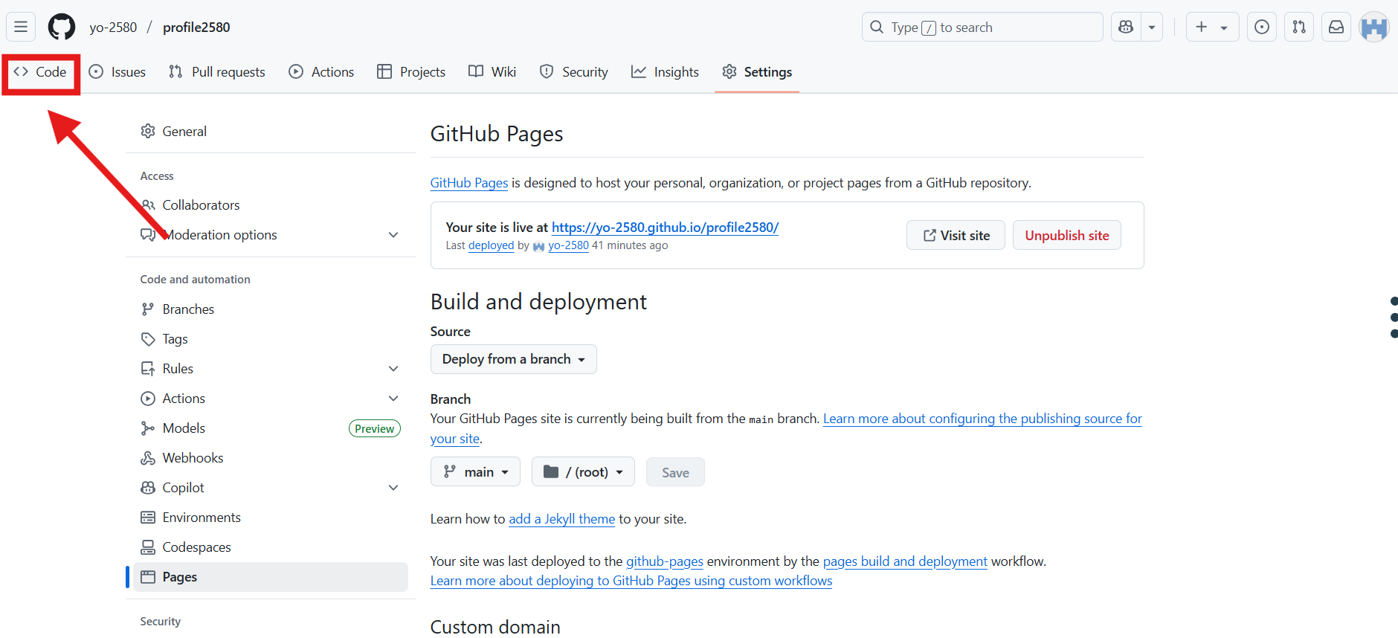Switch to the Projects tab

tap(411, 71)
